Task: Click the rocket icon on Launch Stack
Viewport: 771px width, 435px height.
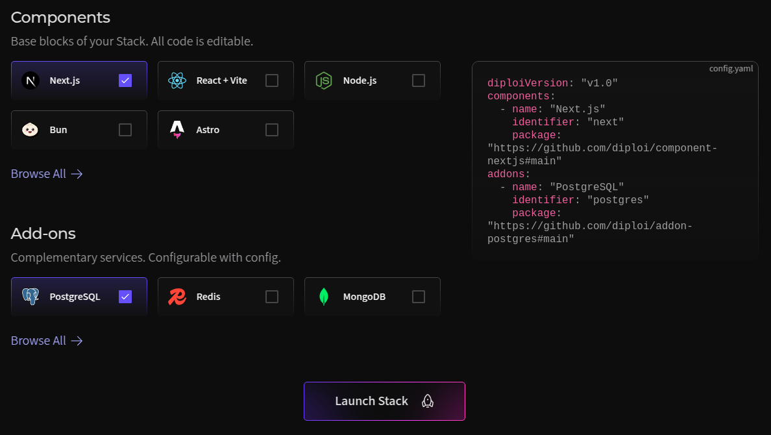Action: click(428, 401)
